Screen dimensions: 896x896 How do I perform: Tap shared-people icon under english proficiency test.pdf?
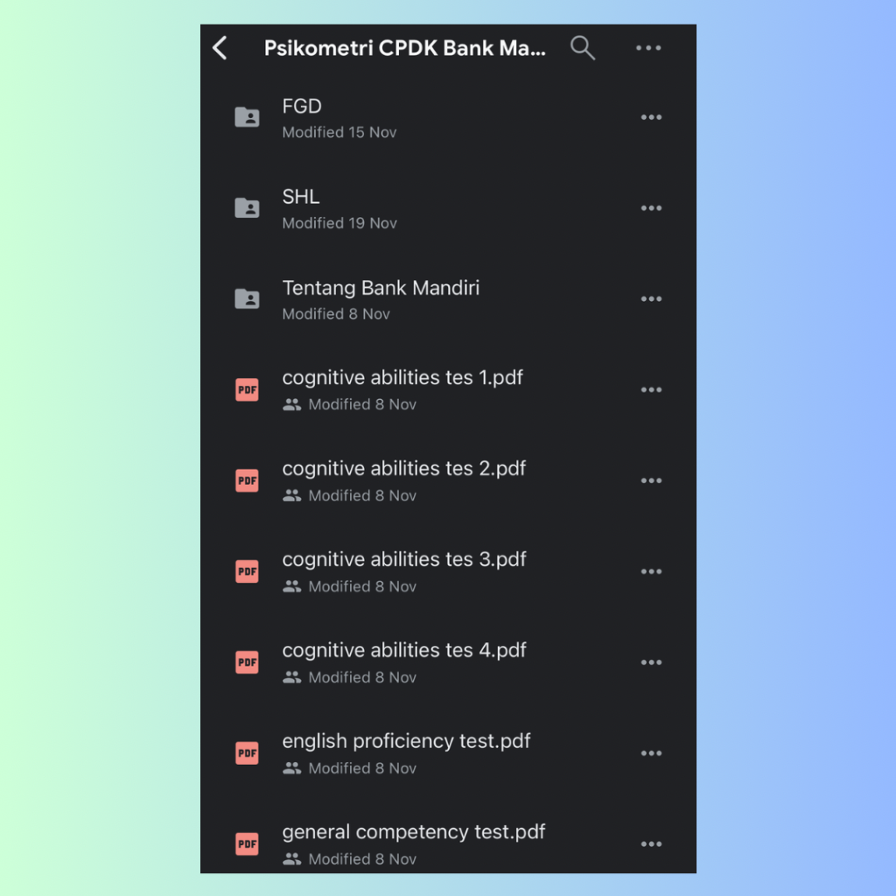[x=291, y=768]
